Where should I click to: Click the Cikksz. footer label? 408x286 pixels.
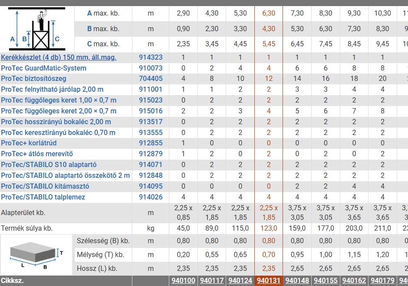point(12,280)
